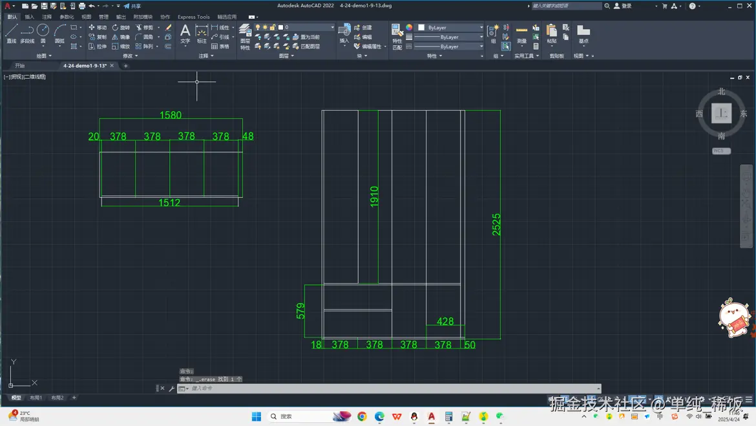Toggle the layer freeze sun icon
This screenshot has height=426, width=756.
point(265,28)
